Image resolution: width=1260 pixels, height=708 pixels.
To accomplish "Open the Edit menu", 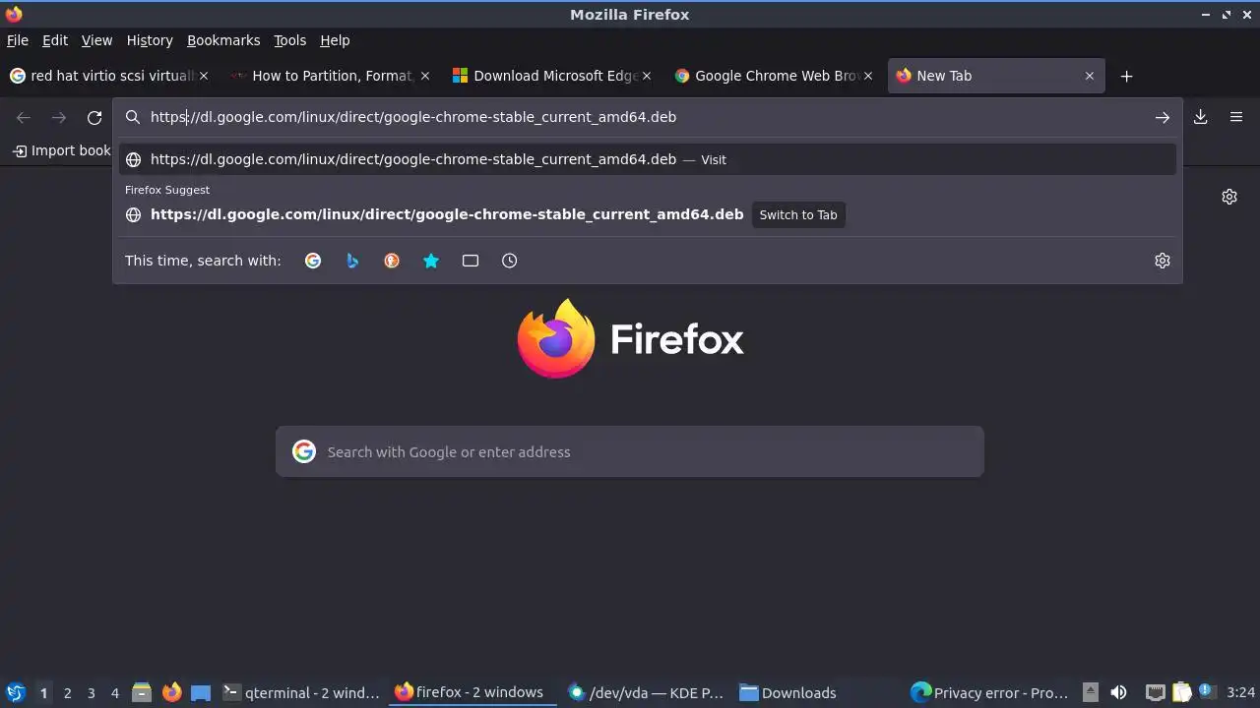I will pos(55,40).
